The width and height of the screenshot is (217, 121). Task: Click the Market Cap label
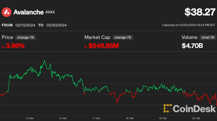[97, 37]
